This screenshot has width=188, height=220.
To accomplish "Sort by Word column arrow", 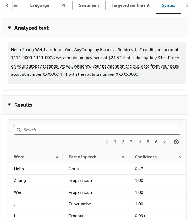I will (57, 157).
